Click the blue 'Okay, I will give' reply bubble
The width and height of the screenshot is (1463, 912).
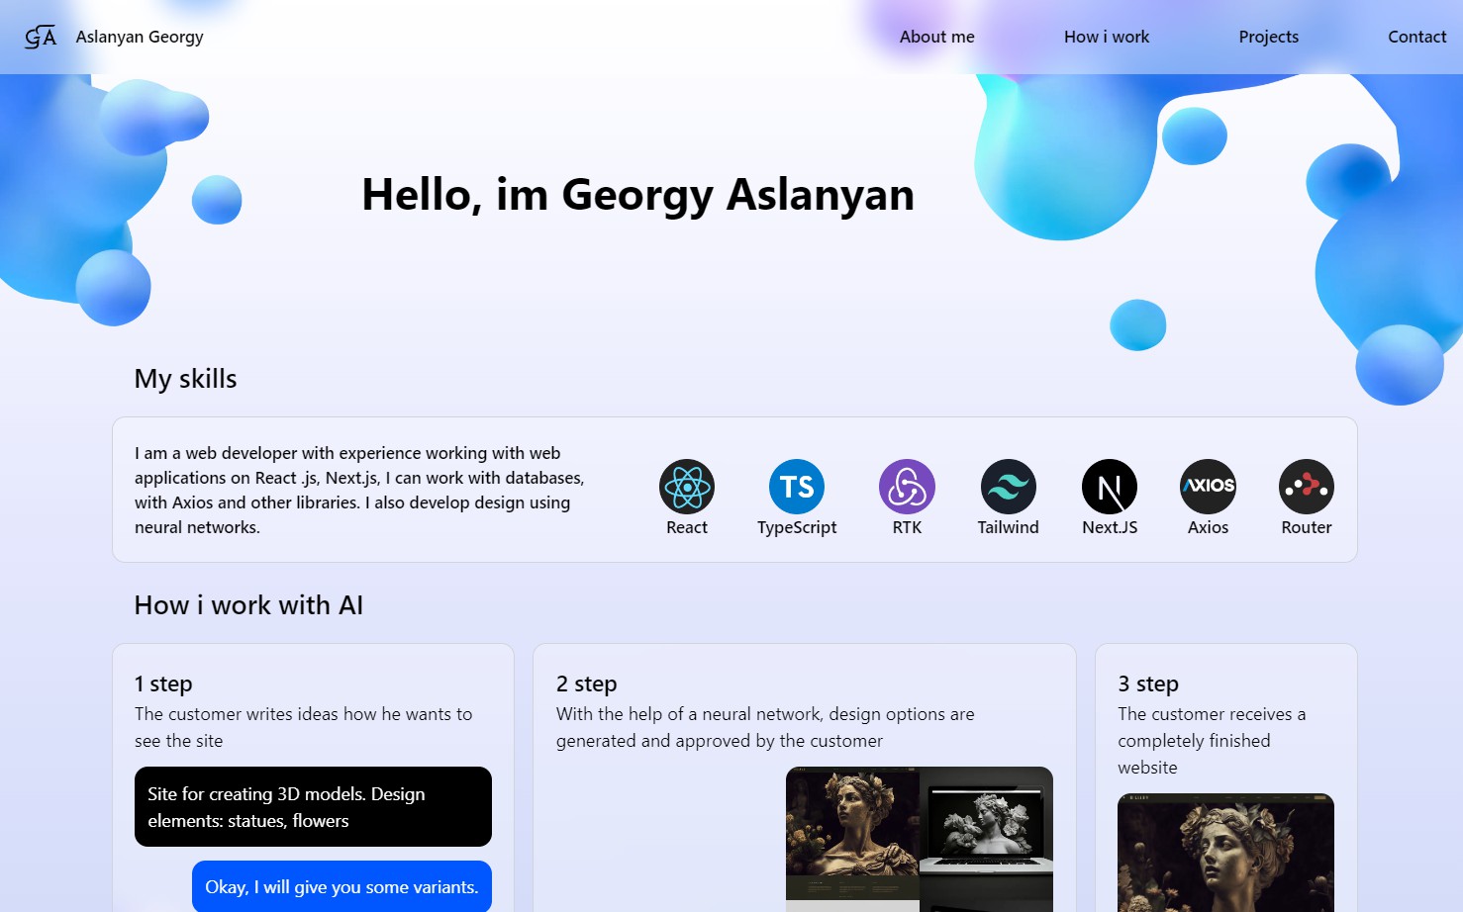[x=341, y=886]
